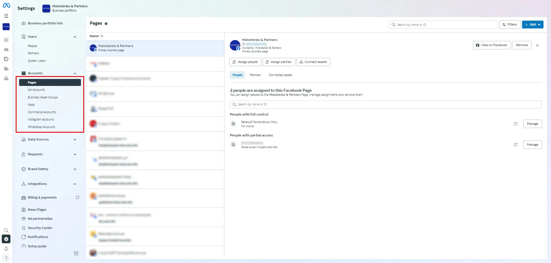Click Assign partner button
Viewport: 551px width, 263px height.
[279, 62]
